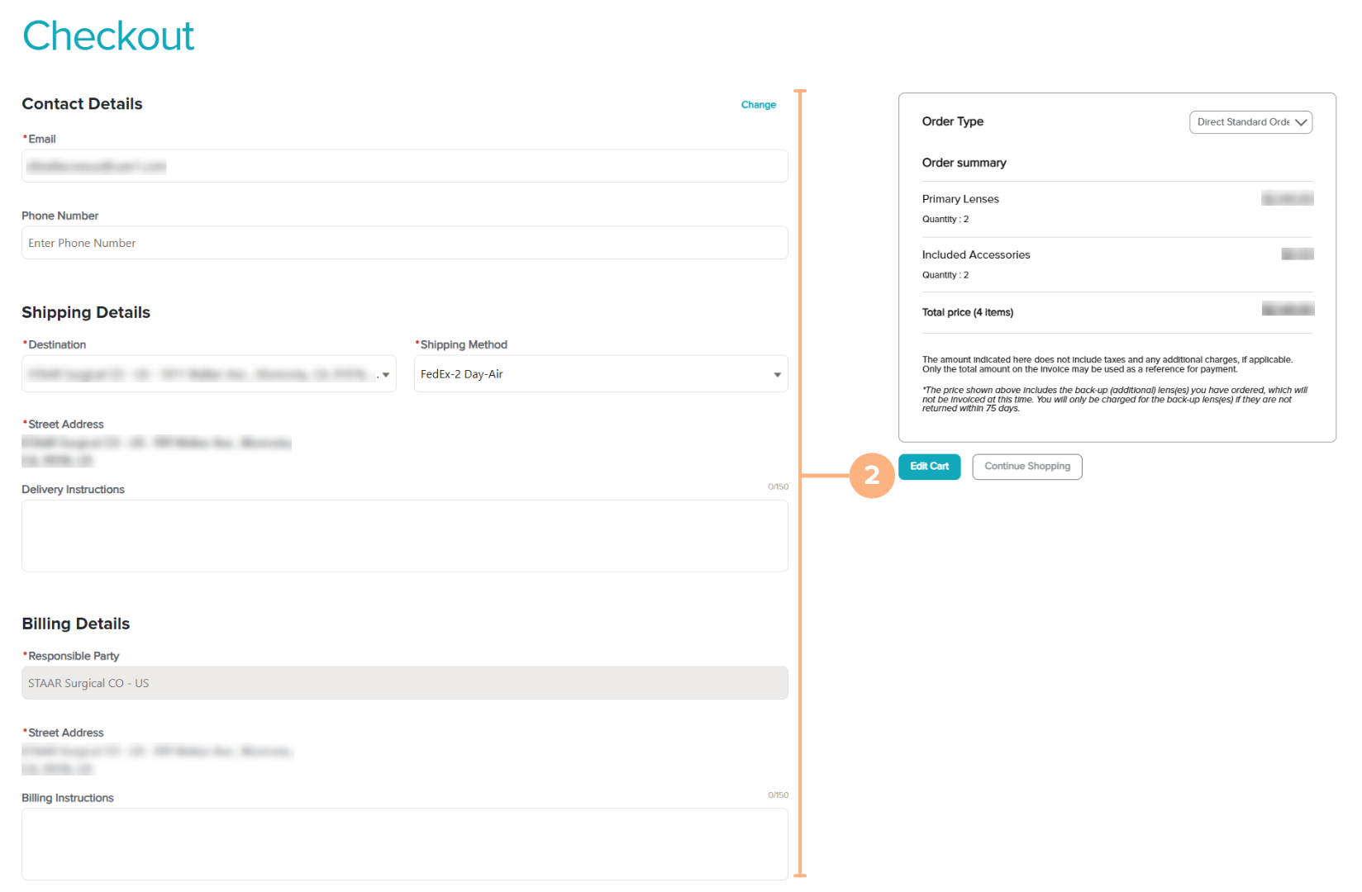Click the Enter Phone Number field
The height and width of the screenshot is (892, 1362).
pyautogui.click(x=404, y=243)
